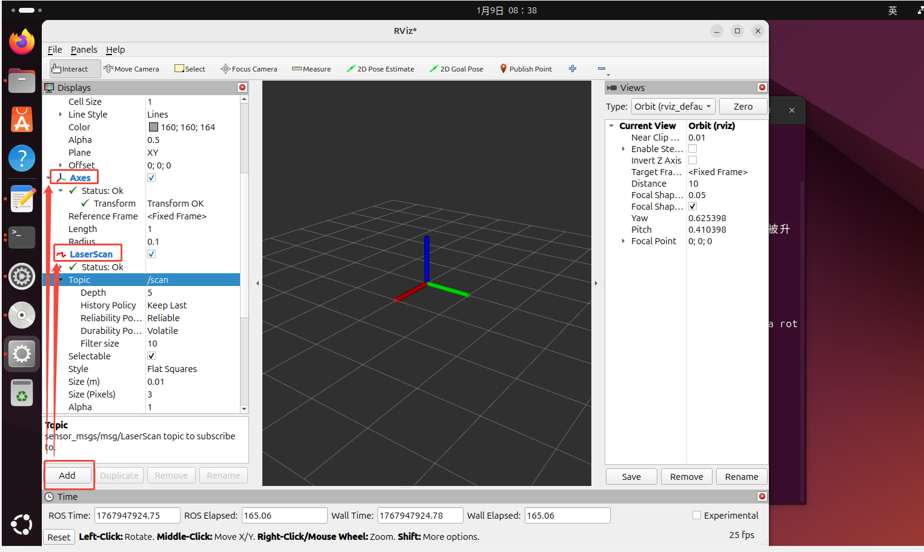Click the grid Color swatch
The image size is (924, 552).
coord(153,127)
